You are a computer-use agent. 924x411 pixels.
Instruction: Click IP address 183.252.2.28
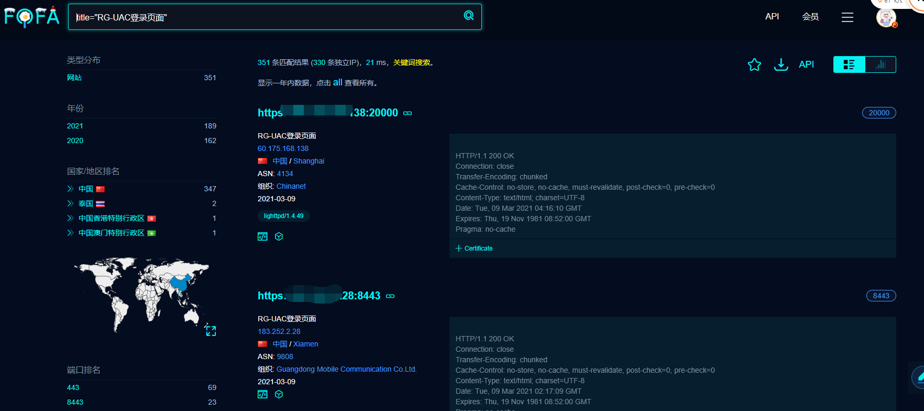click(279, 331)
